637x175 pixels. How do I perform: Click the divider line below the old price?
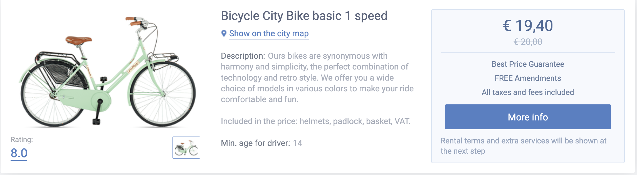pos(528,52)
